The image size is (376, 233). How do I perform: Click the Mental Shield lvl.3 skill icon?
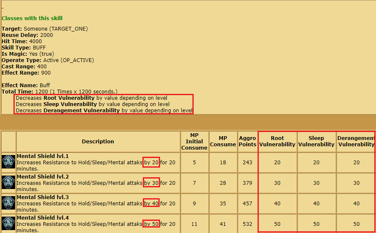tap(8, 203)
